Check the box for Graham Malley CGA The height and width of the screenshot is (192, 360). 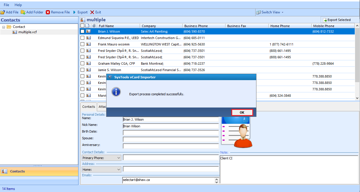(x=83, y=64)
